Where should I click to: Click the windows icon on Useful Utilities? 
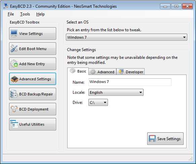[x=14, y=124]
